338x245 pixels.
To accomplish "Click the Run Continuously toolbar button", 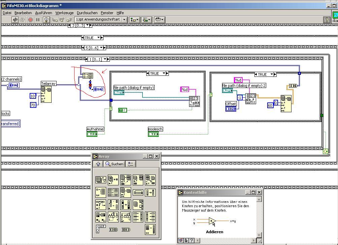I will coord(23,20).
